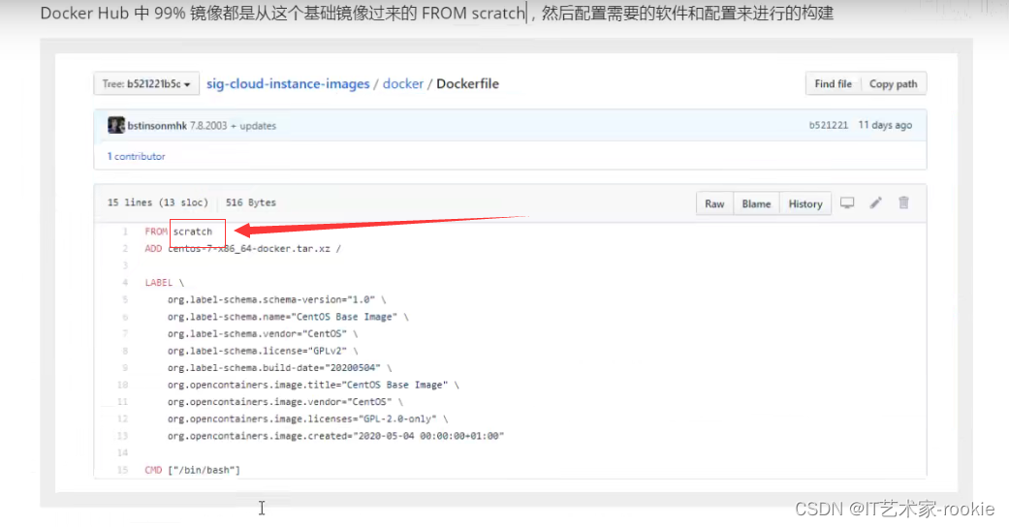Click the opencontainers.image.title line

coord(313,385)
